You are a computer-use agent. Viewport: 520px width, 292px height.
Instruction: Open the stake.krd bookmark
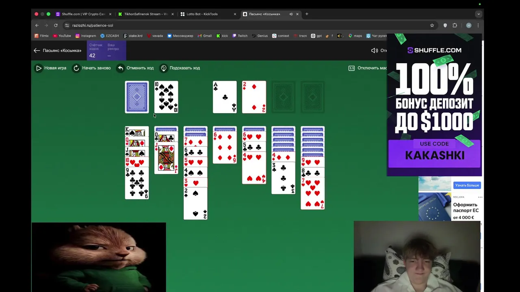point(133,36)
